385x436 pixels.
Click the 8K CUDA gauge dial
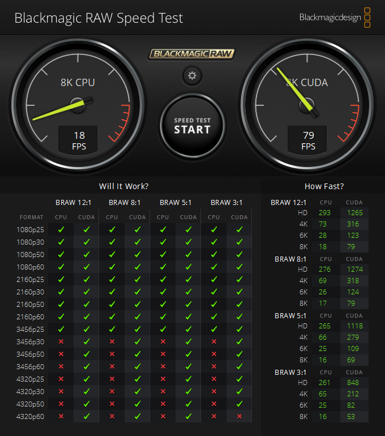coord(306,104)
